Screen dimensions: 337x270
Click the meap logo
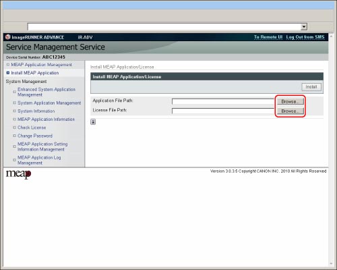18,174
